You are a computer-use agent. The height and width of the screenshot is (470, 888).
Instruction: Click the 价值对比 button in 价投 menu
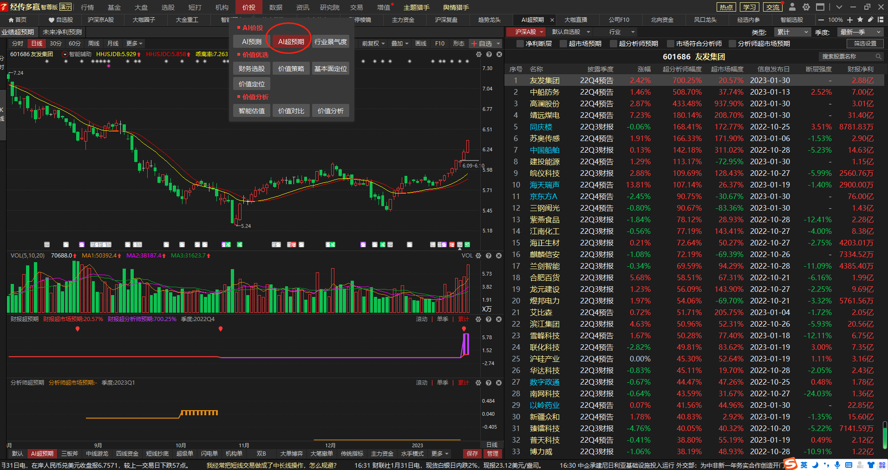(x=291, y=111)
